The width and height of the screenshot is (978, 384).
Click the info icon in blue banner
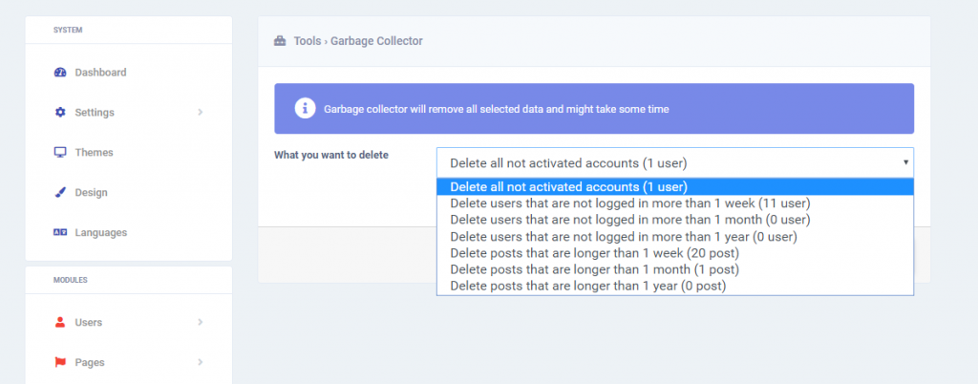point(305,109)
